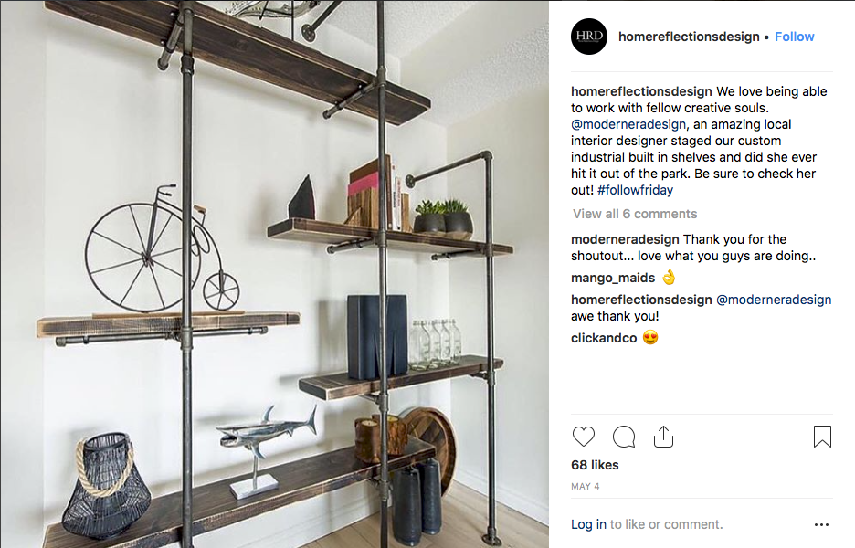Open the comment speech bubble icon
The image size is (855, 548).
click(624, 437)
